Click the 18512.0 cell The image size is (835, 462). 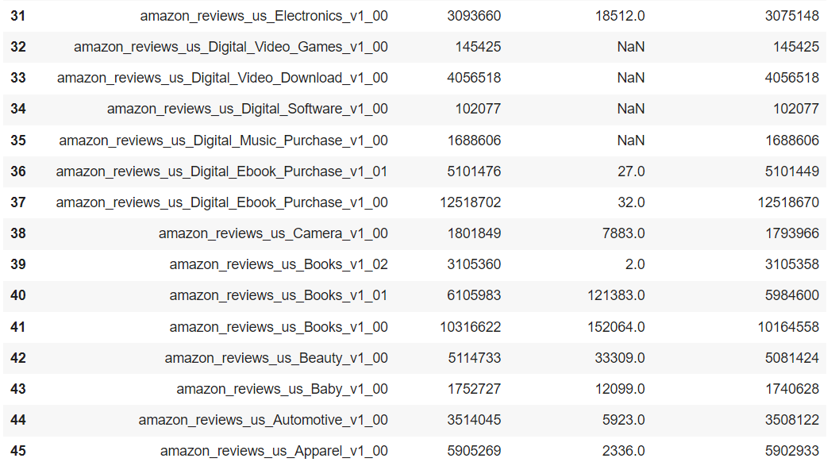(620, 16)
